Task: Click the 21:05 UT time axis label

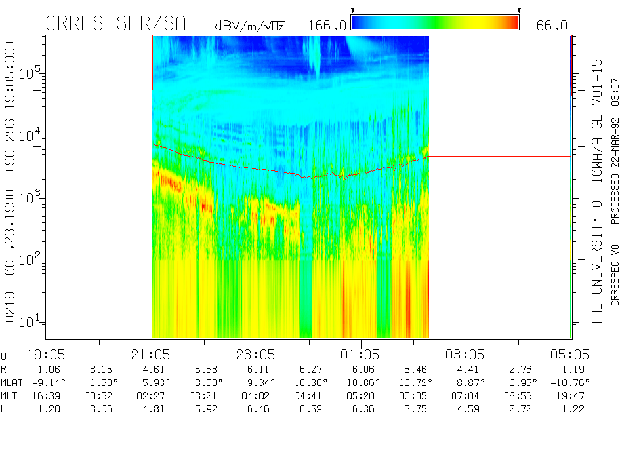Action: point(152,355)
